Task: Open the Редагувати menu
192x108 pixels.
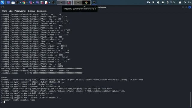Action: click(20, 11)
